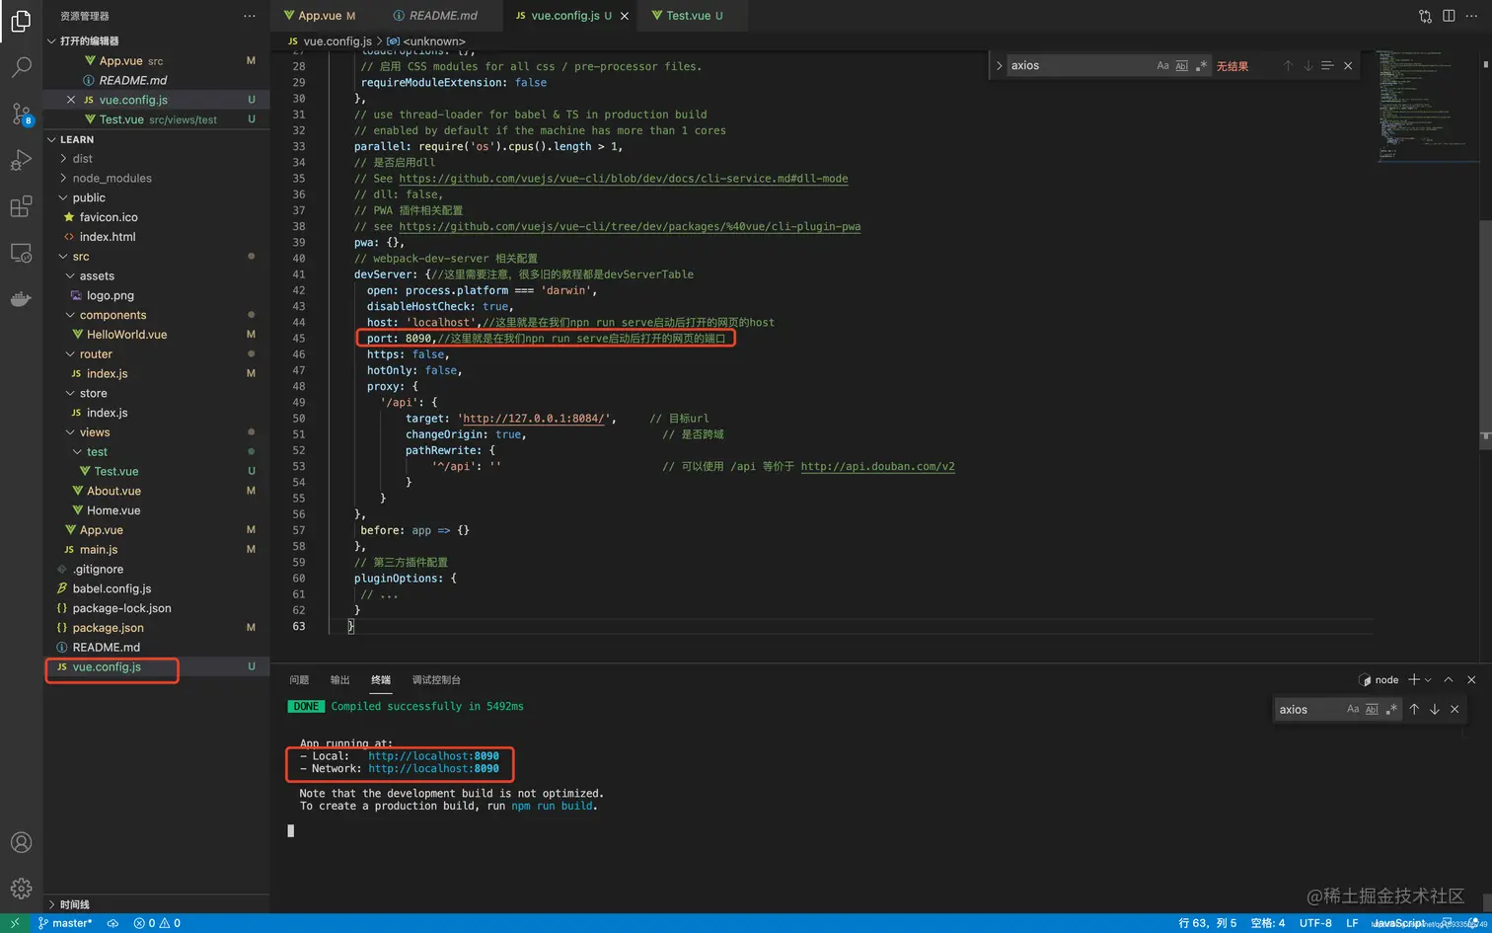
Task: Open the api.douban.com/v2 link
Action: coord(877,466)
